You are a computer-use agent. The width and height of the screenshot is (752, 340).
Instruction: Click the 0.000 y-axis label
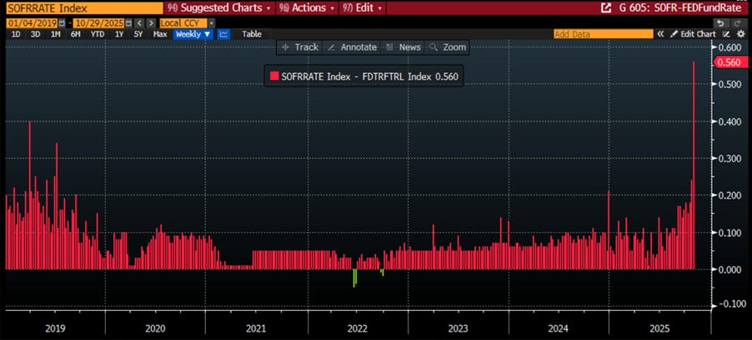coord(730,269)
